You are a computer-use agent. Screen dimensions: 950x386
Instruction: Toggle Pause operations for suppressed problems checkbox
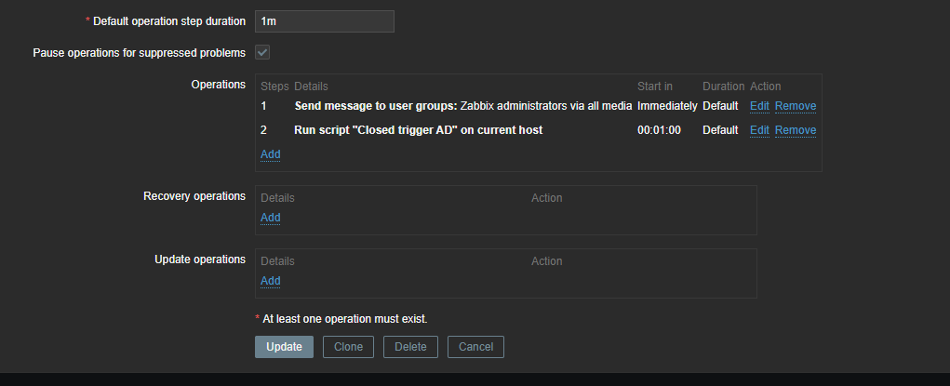click(262, 52)
